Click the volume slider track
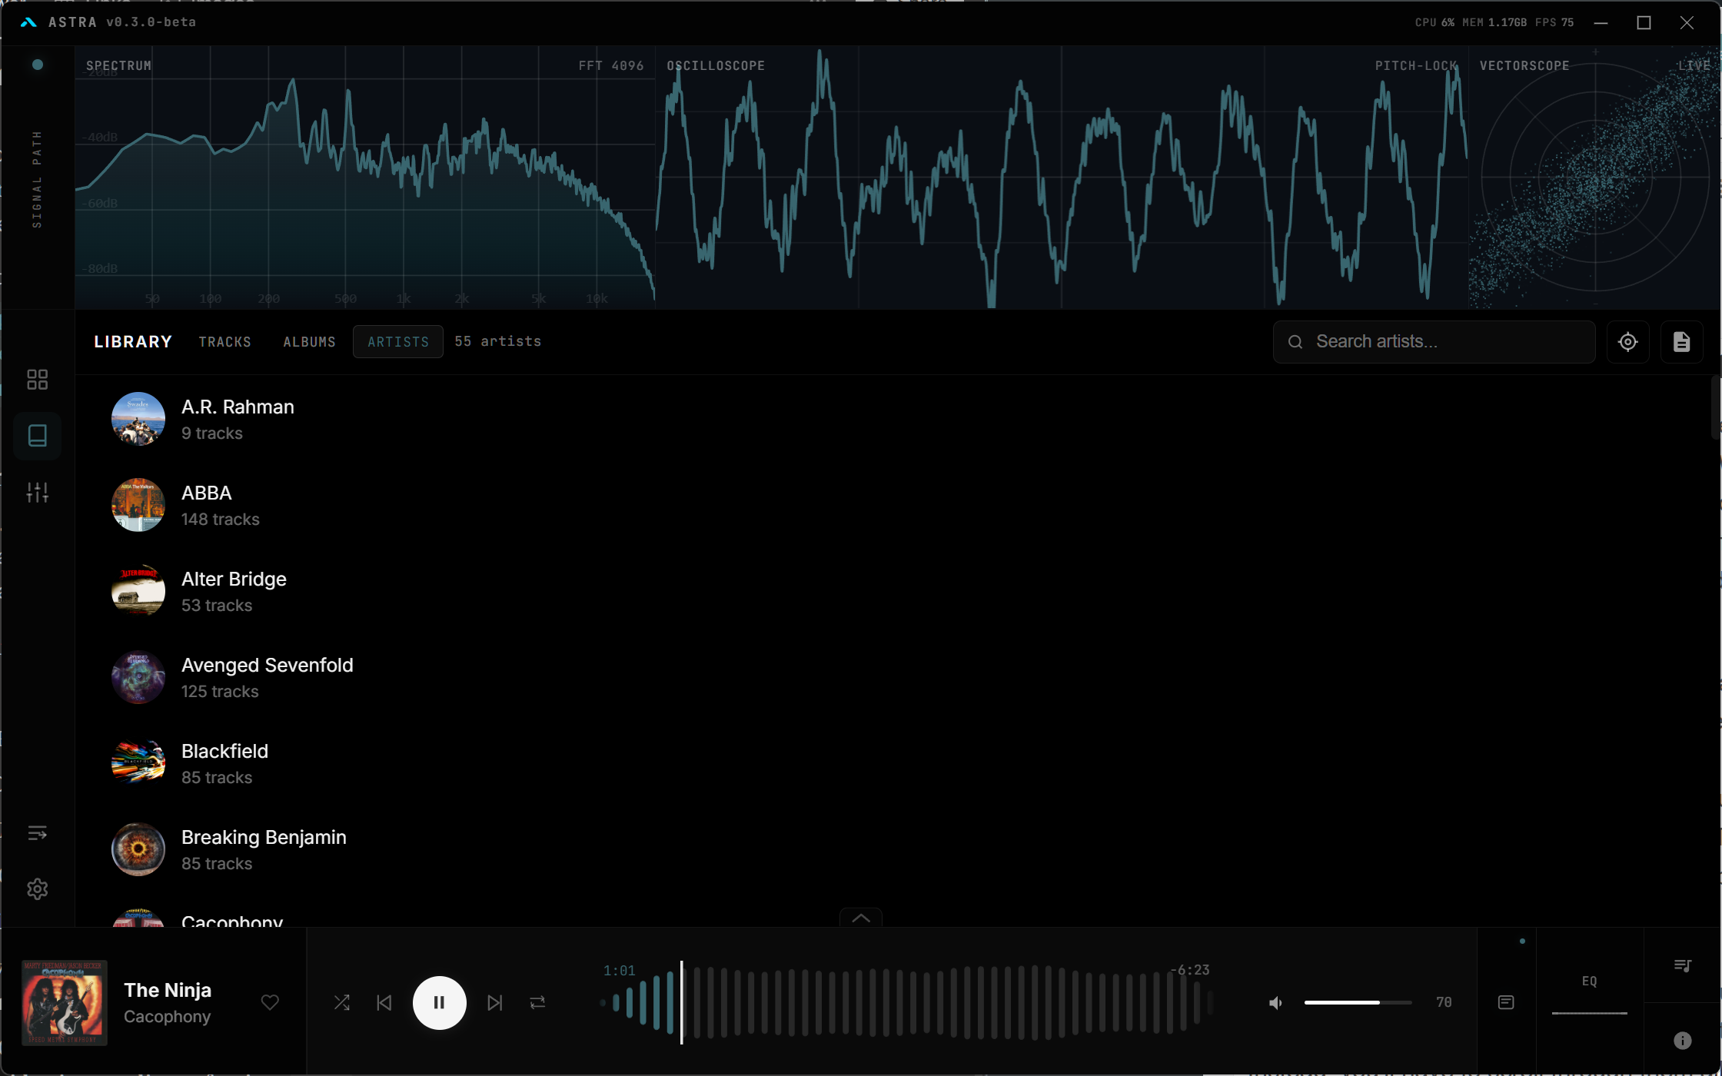1722x1076 pixels. 1358,1002
